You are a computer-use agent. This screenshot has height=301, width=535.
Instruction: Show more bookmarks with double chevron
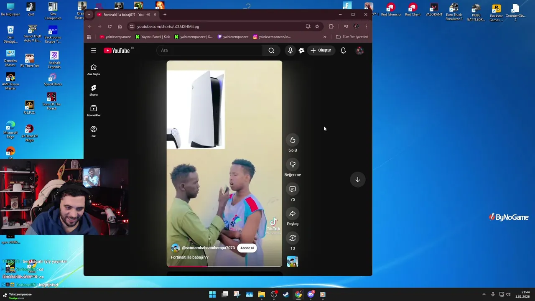325,37
